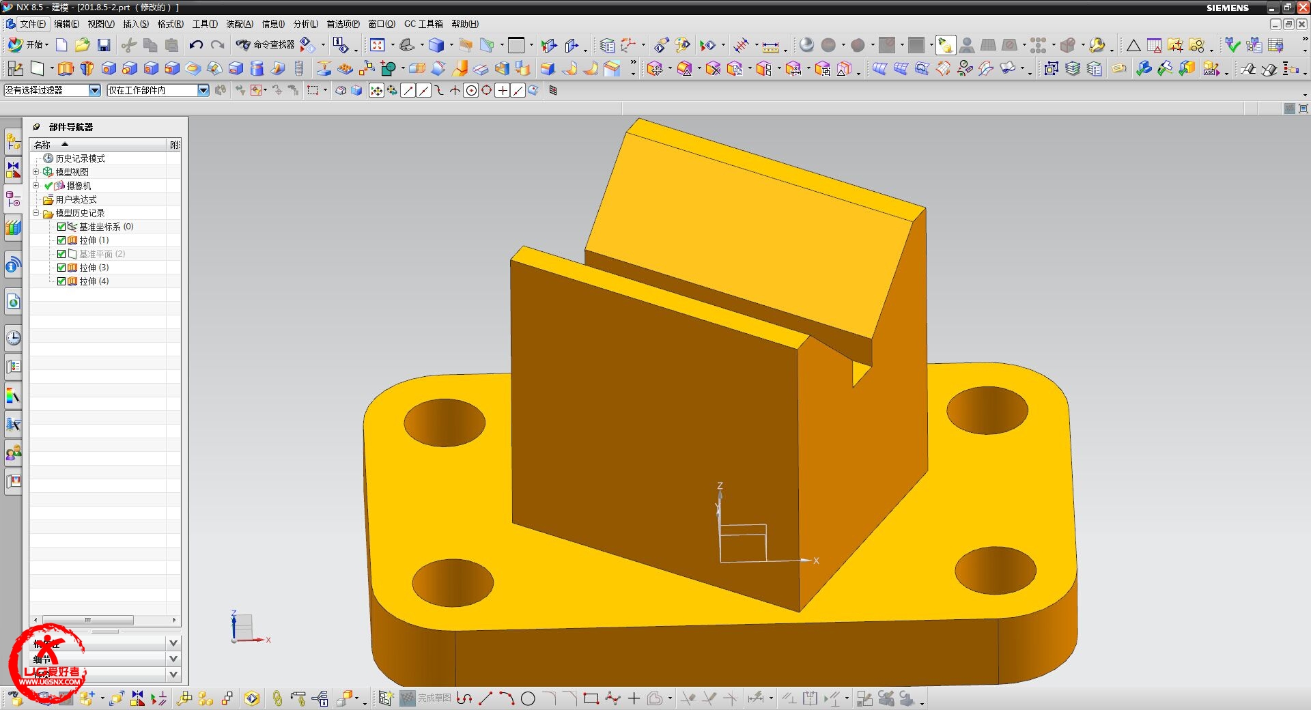Open the 开始 Start dropdown
This screenshot has height=710, width=1311.
(29, 45)
